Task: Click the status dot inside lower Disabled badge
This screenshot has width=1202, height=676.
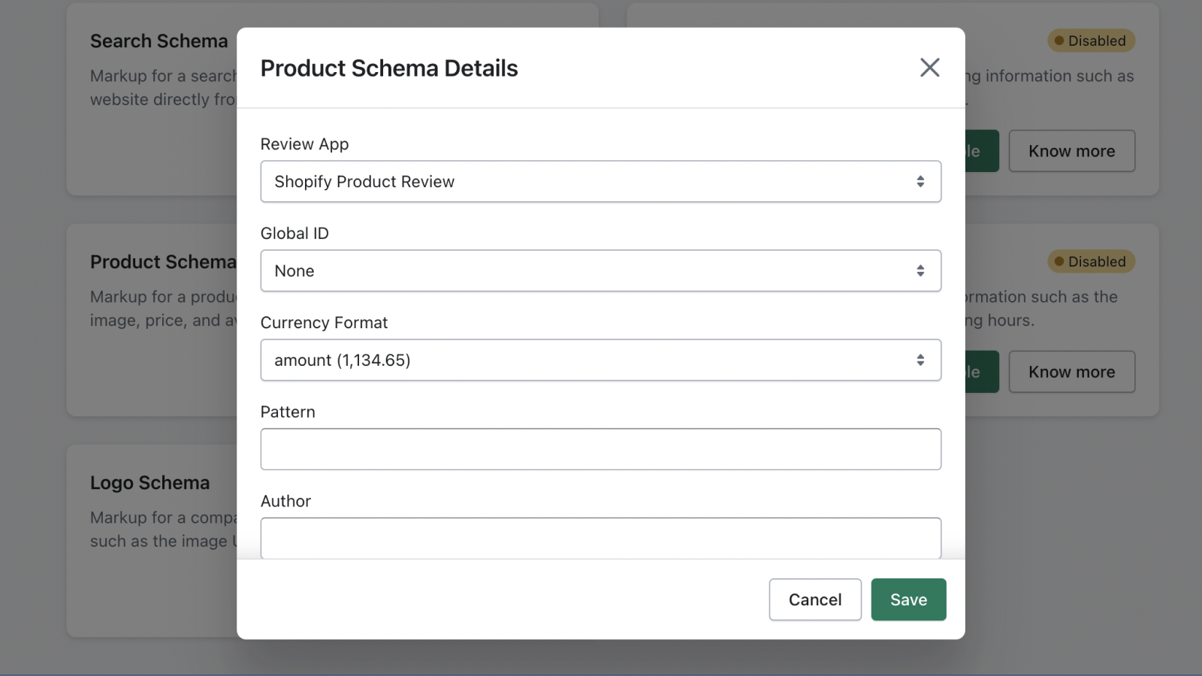Action: click(x=1059, y=261)
